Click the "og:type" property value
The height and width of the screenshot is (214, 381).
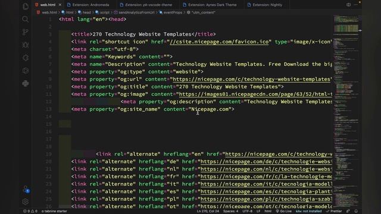pyautogui.click(x=131, y=72)
